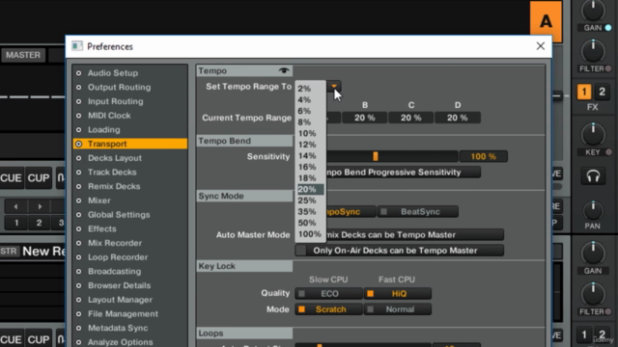The image size is (618, 347).
Task: Select Transport preferences page
Action: tap(130, 144)
